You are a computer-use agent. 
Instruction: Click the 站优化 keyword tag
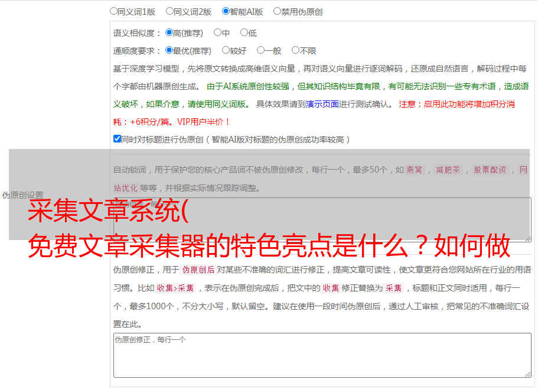tap(126, 188)
